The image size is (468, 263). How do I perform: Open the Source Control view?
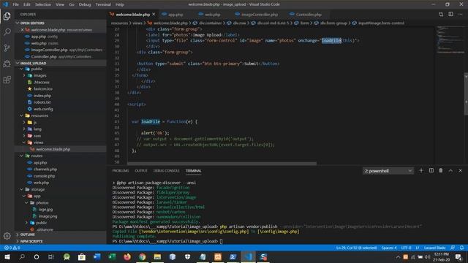tap(7, 47)
